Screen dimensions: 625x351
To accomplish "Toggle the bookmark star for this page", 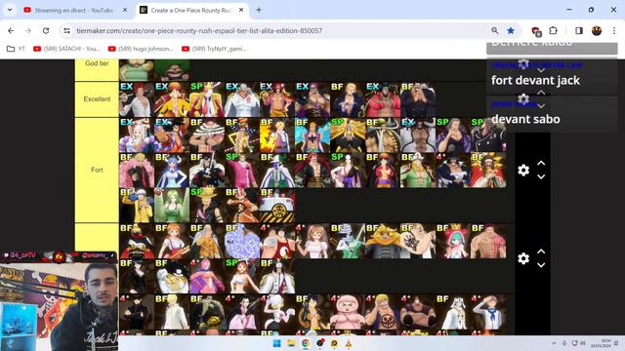I will pos(511,30).
